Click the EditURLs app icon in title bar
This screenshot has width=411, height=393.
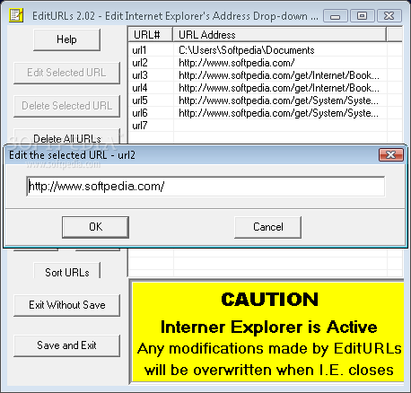click(x=16, y=15)
